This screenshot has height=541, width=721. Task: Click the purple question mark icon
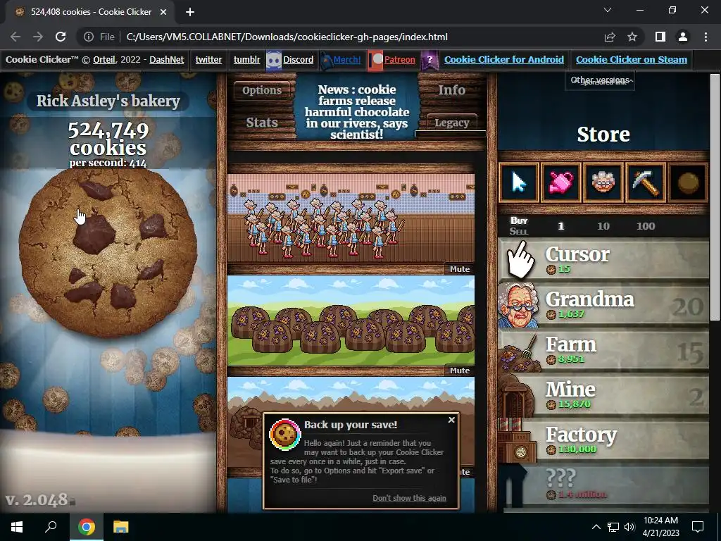point(430,61)
